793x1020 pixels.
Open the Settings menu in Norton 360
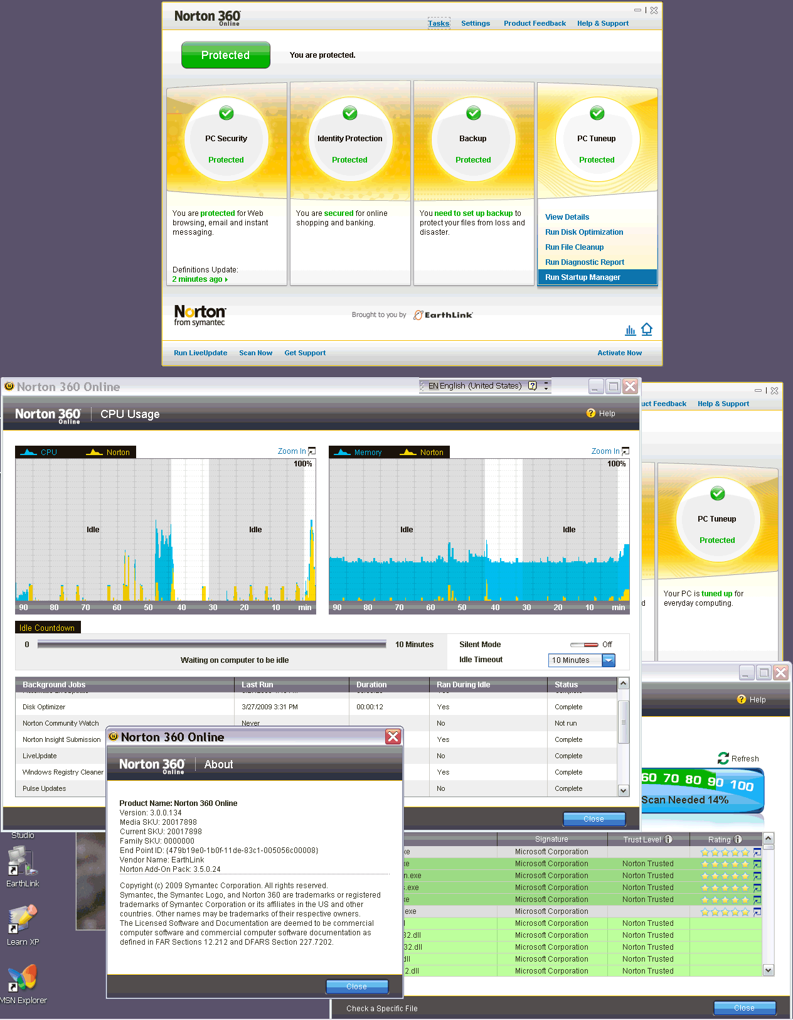475,23
